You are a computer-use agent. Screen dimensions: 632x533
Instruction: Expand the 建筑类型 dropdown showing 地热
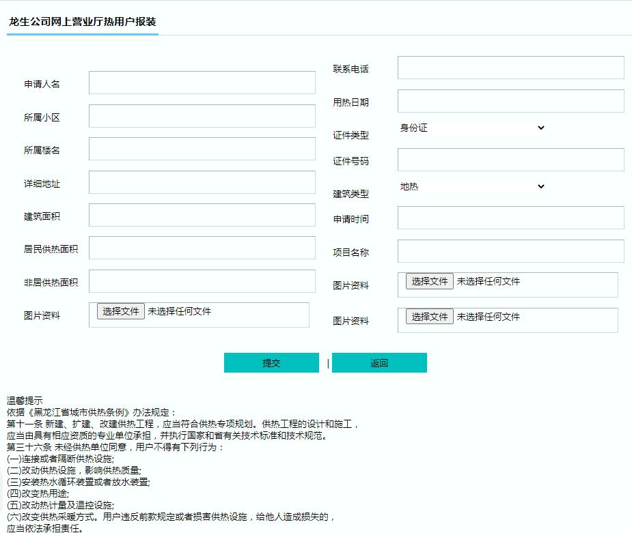(x=472, y=187)
